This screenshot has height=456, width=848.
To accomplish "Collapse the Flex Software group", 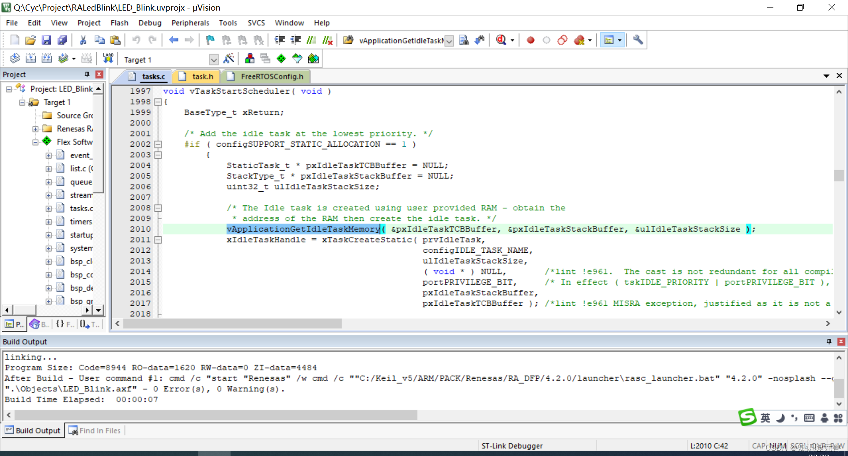I will (35, 142).
